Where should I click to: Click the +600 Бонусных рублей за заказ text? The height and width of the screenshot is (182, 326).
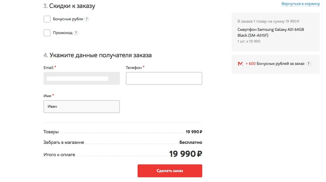[275, 64]
